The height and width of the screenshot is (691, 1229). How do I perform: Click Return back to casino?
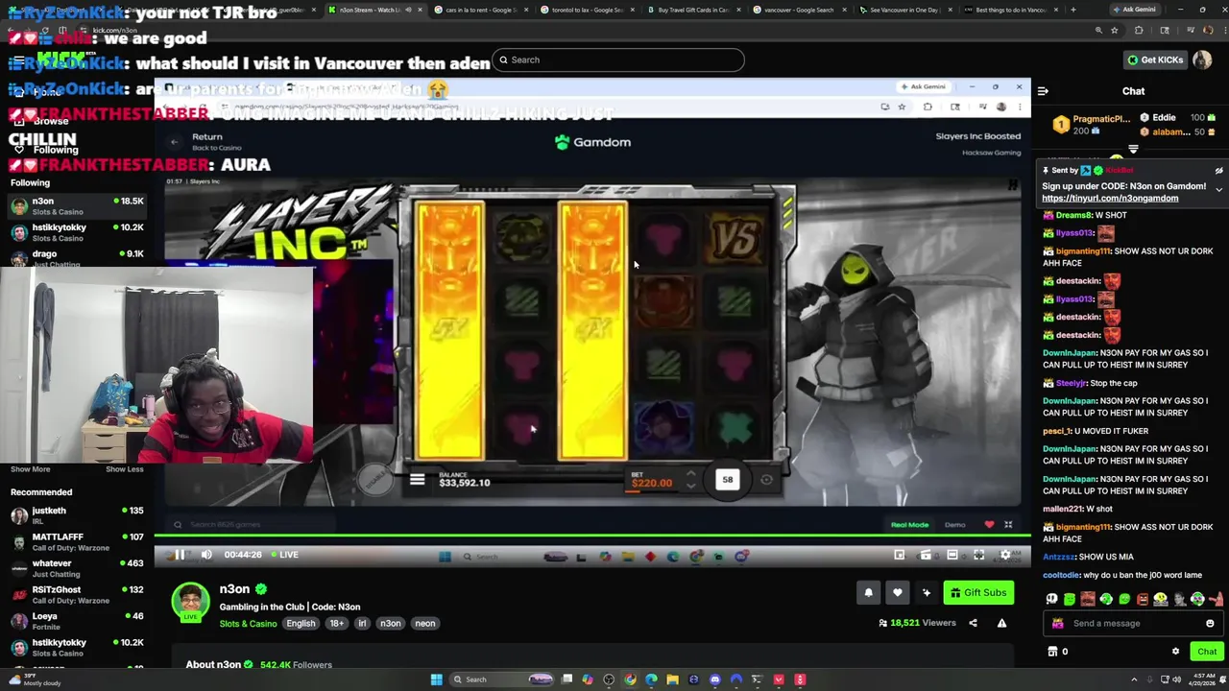[x=207, y=141]
